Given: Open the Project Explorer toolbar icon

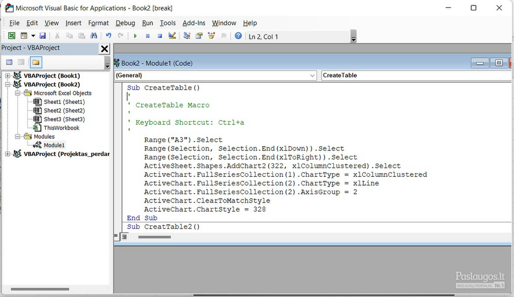Looking at the screenshot, I should point(187,36).
